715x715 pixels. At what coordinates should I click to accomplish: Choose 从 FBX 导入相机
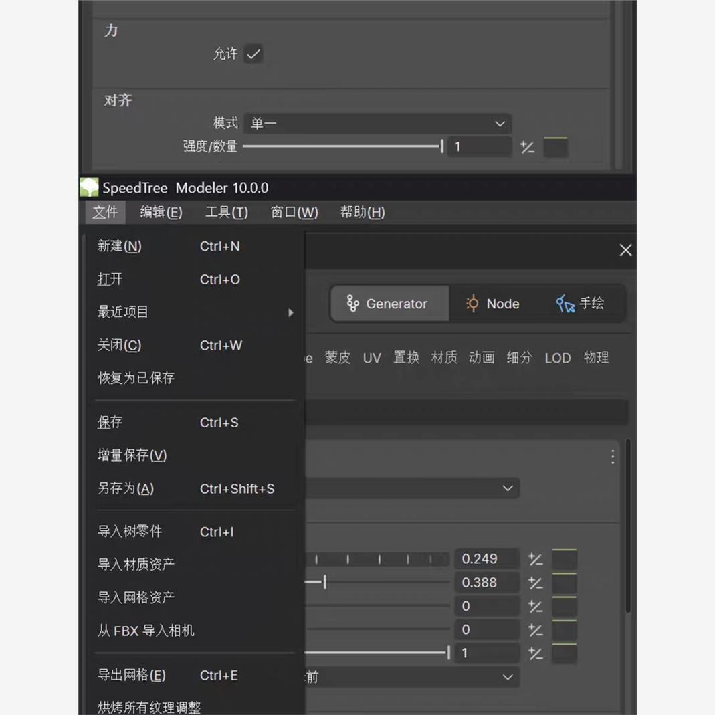click(x=195, y=631)
